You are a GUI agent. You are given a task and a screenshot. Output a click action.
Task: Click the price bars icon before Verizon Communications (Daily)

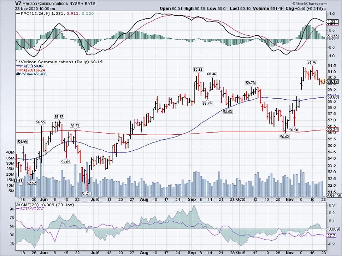point(18,62)
